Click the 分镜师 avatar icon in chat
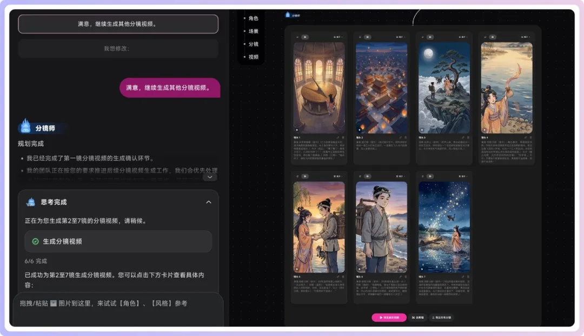The height and width of the screenshot is (336, 584). (25, 127)
